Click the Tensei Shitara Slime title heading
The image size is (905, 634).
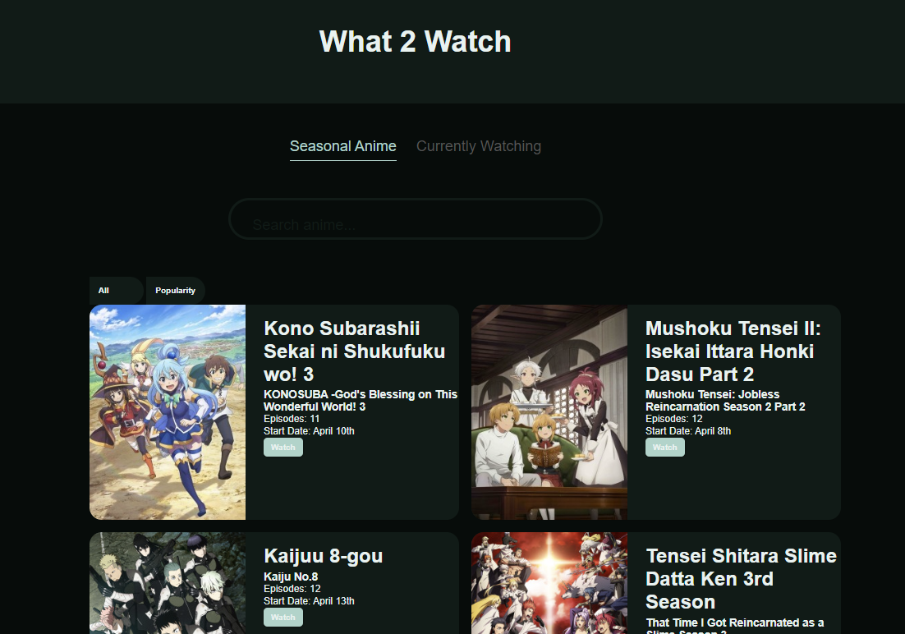pyautogui.click(x=741, y=578)
